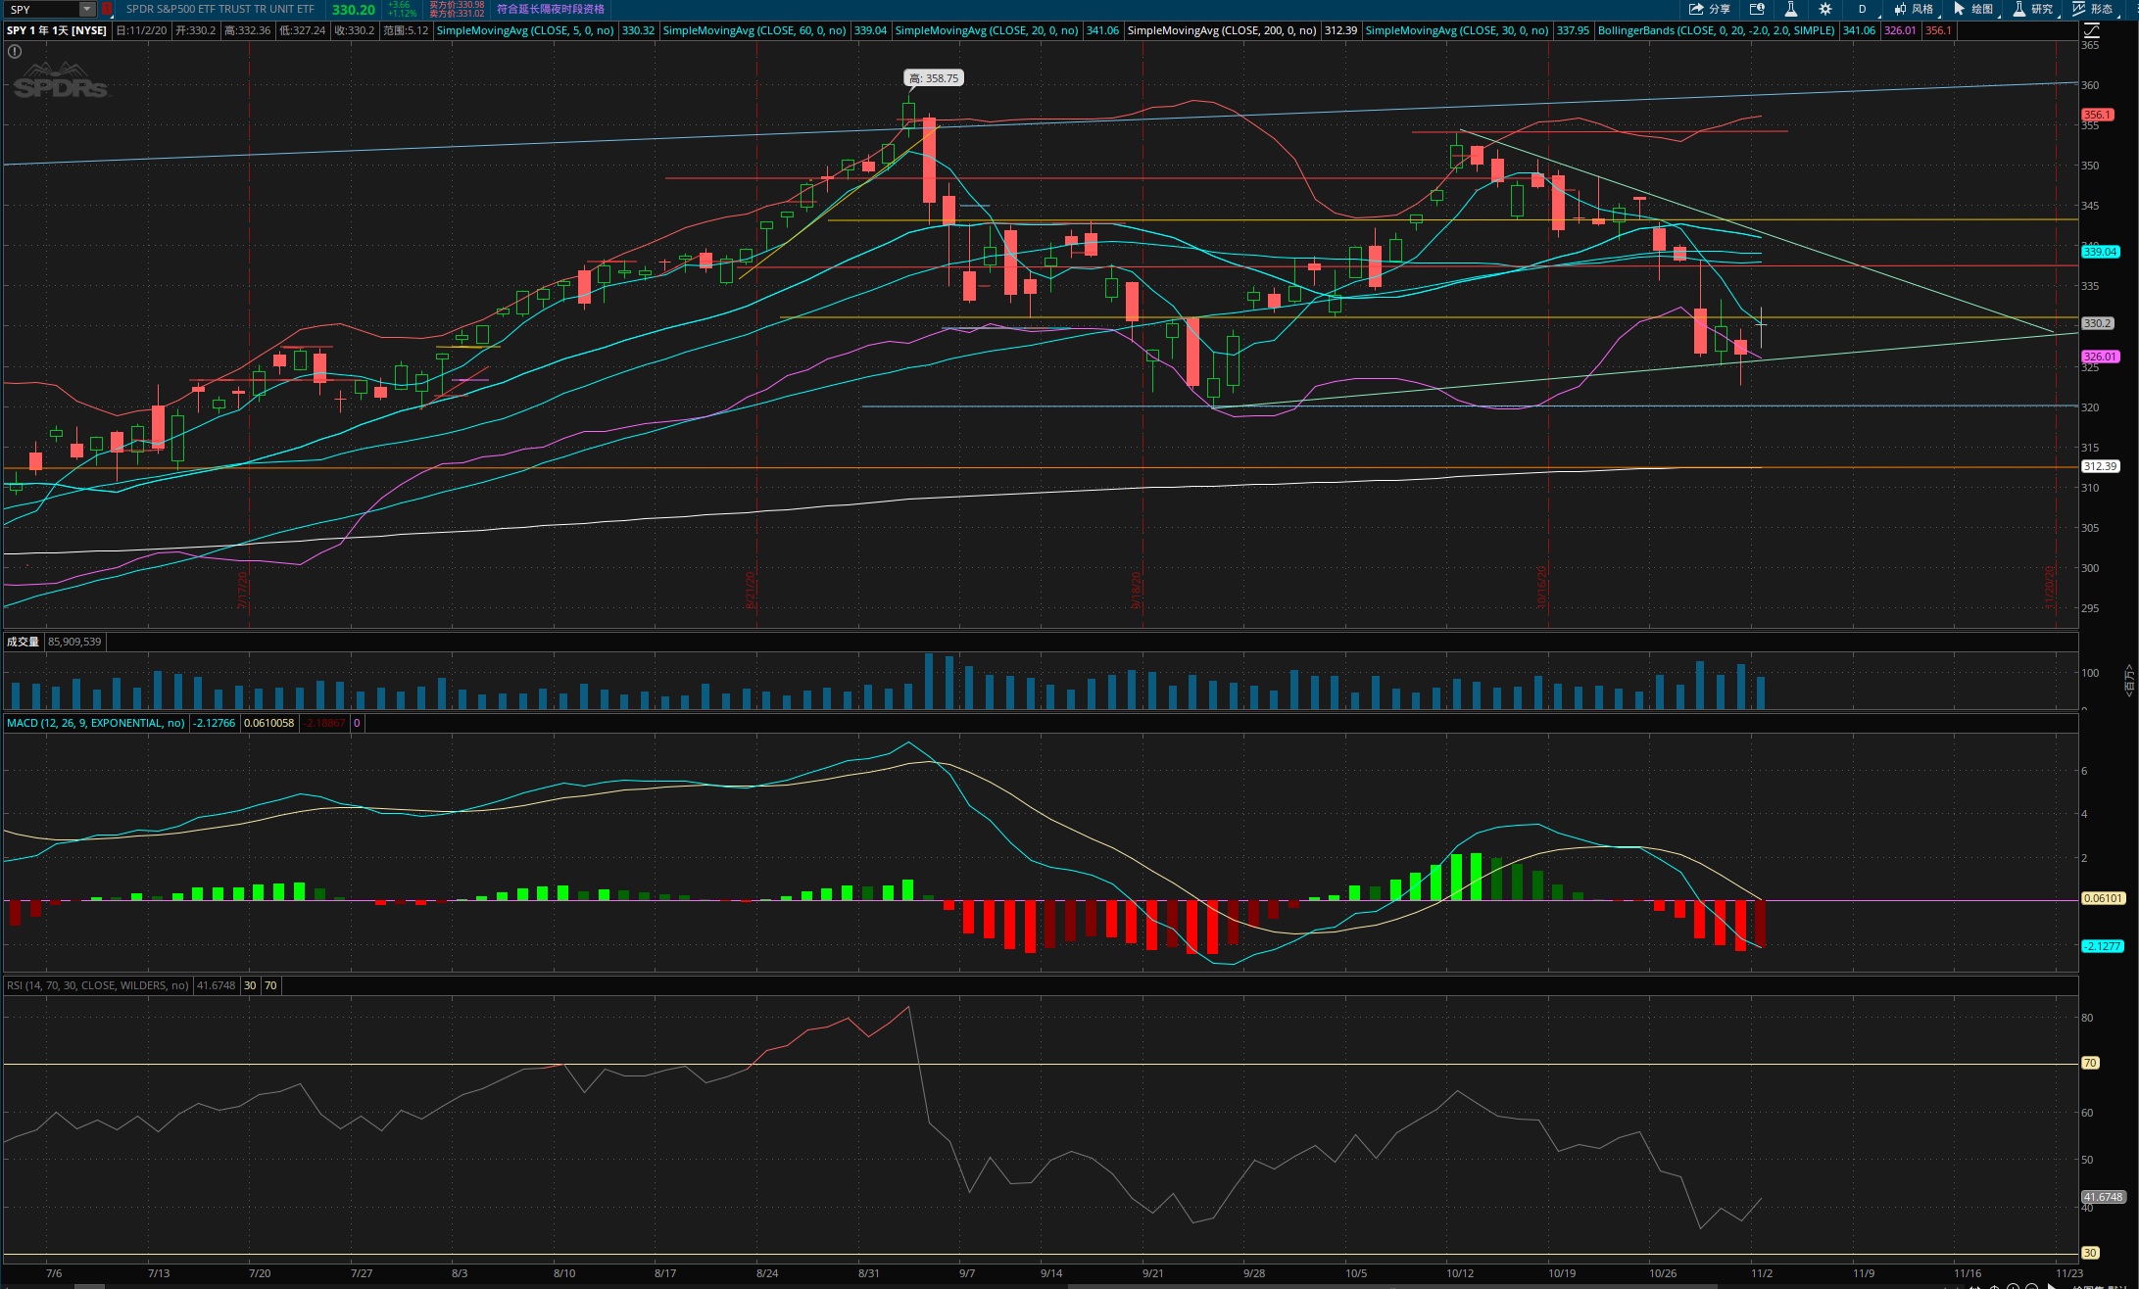Select the BollingerBands study label
Viewport: 2139px width, 1289px height.
tap(1716, 30)
